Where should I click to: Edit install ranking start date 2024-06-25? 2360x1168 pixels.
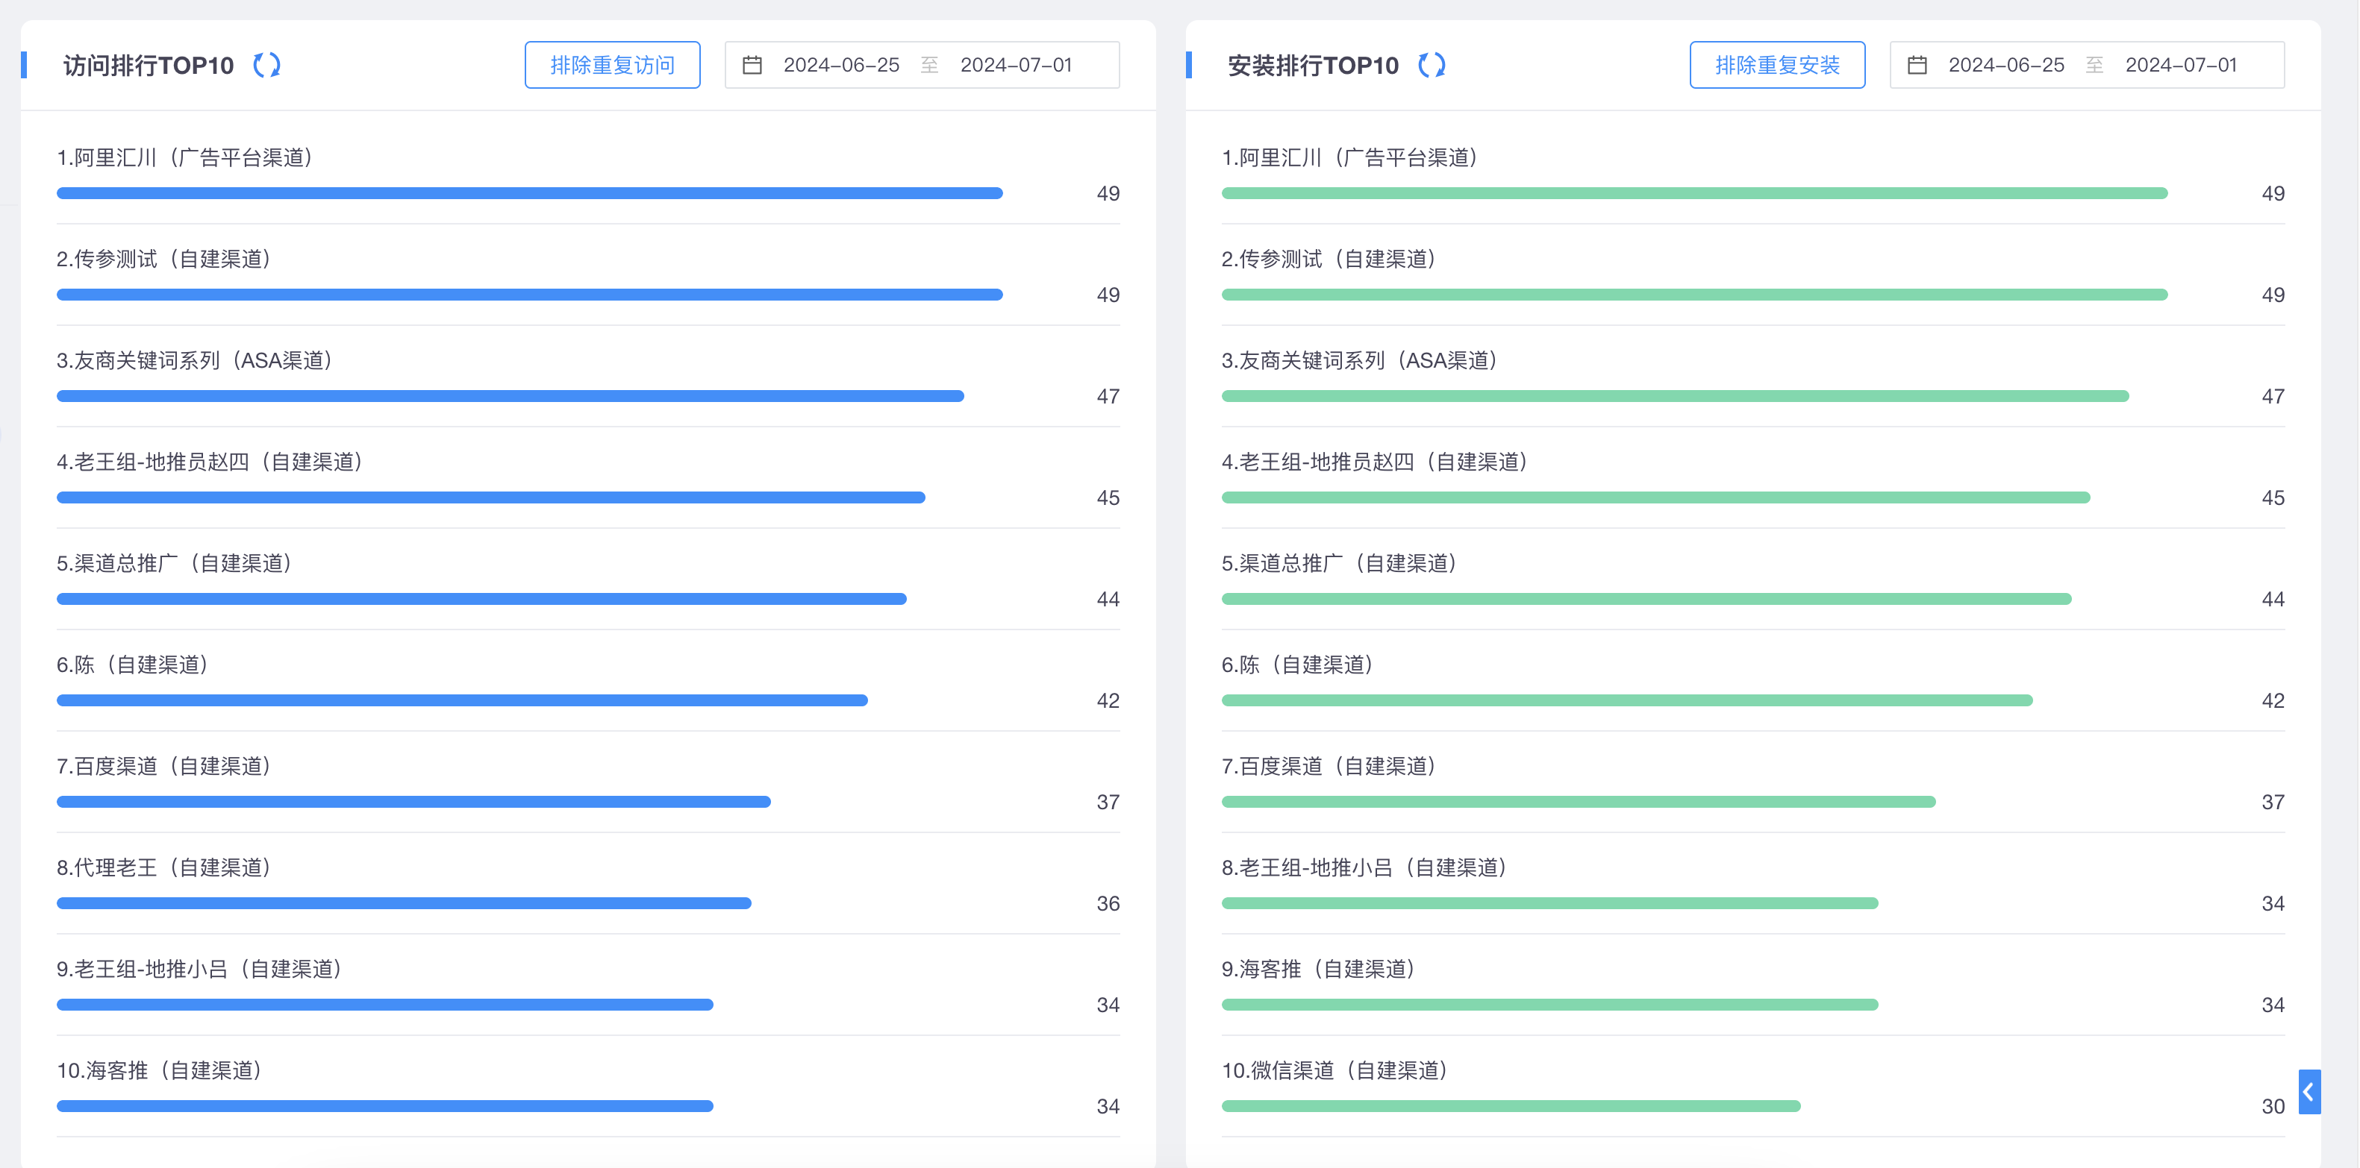(x=2006, y=65)
